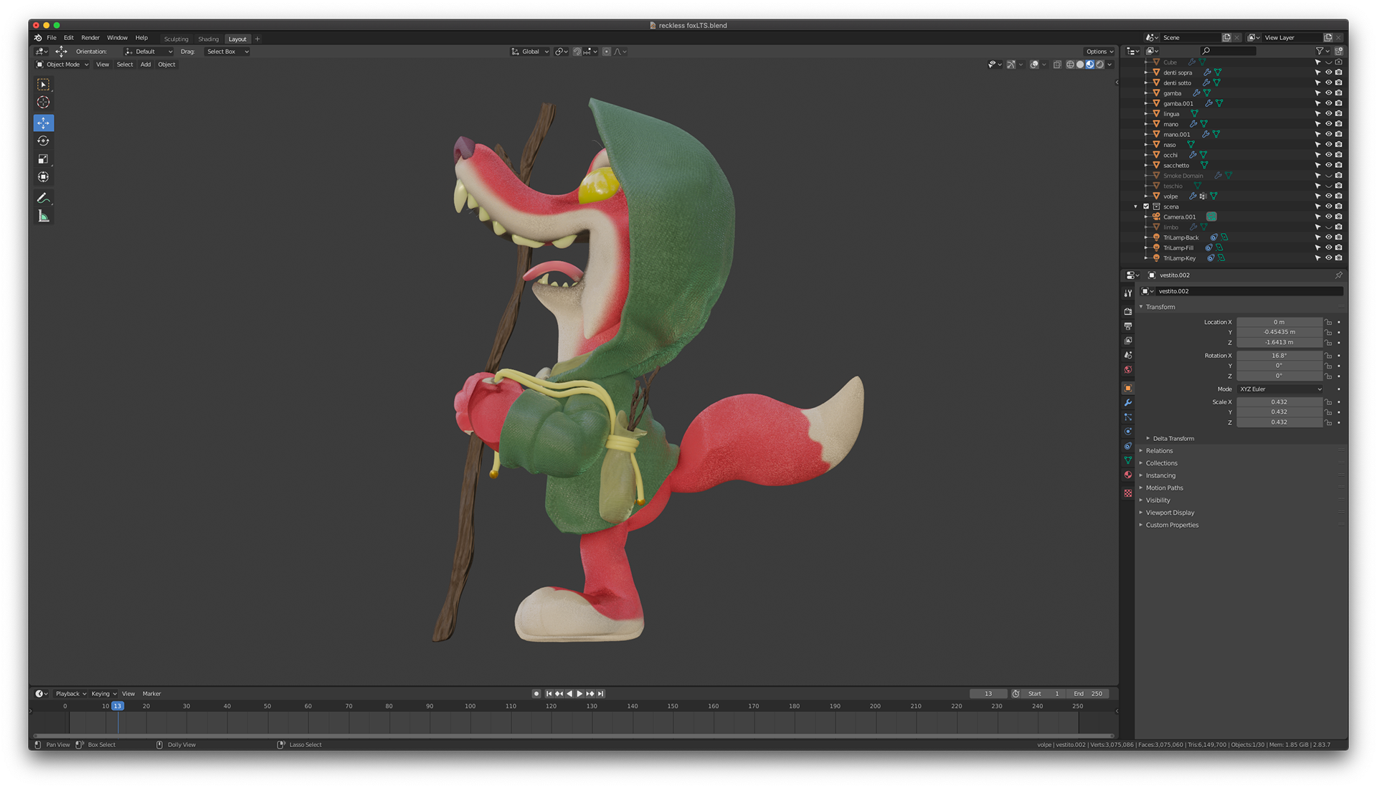Open the Render menu
This screenshot has width=1377, height=788.
tap(90, 38)
